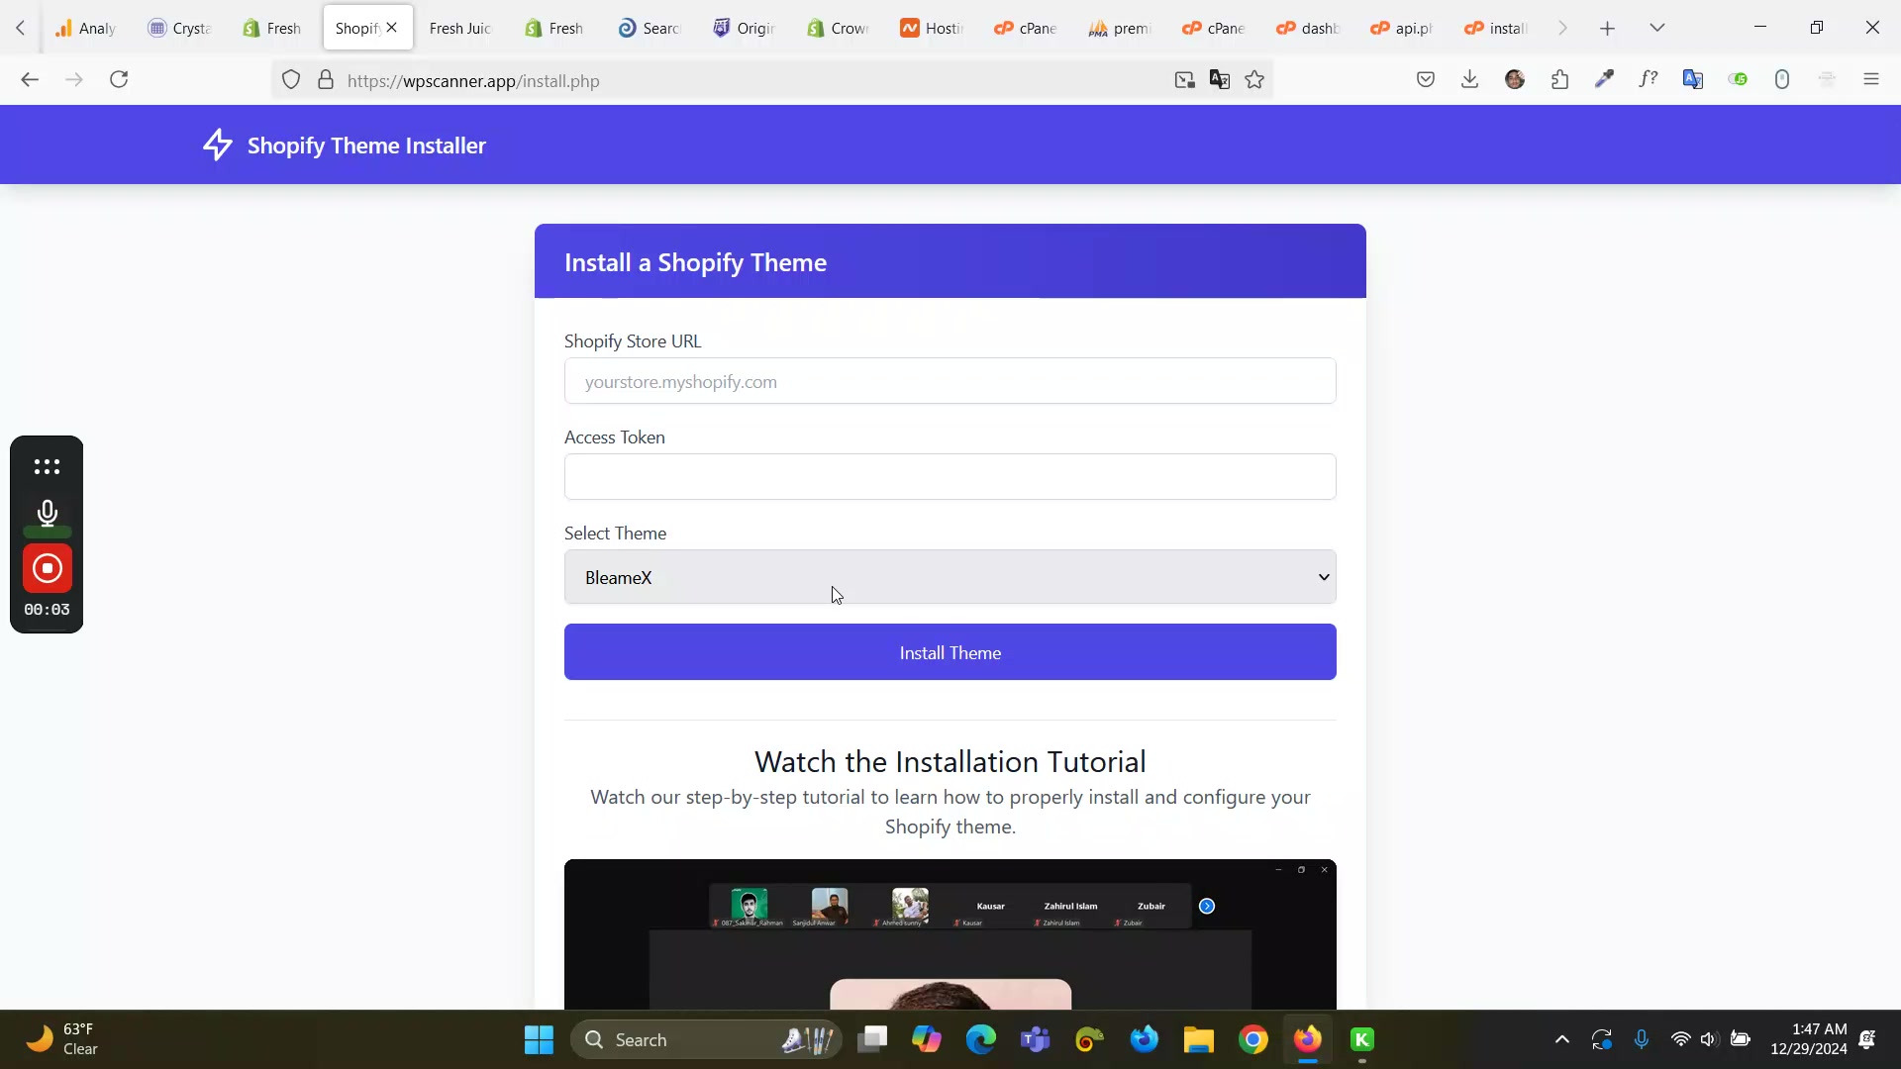The image size is (1901, 1069).
Task: Close the active Shopify tab
Action: [x=392, y=28]
